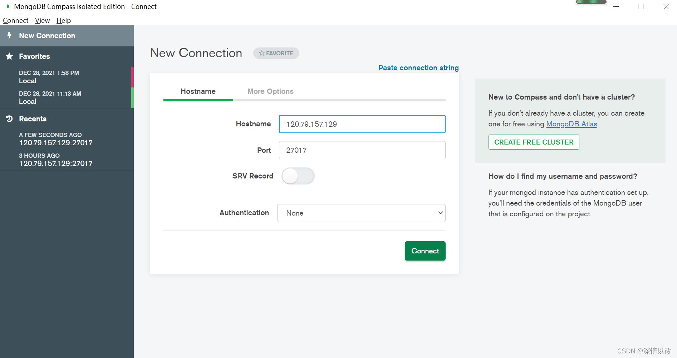Switch to the Hostname tab
Viewport: 677px width, 358px height.
tap(198, 92)
